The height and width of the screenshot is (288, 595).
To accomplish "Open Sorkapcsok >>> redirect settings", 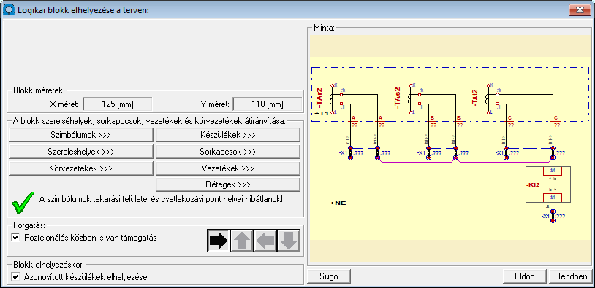I will pos(227,152).
